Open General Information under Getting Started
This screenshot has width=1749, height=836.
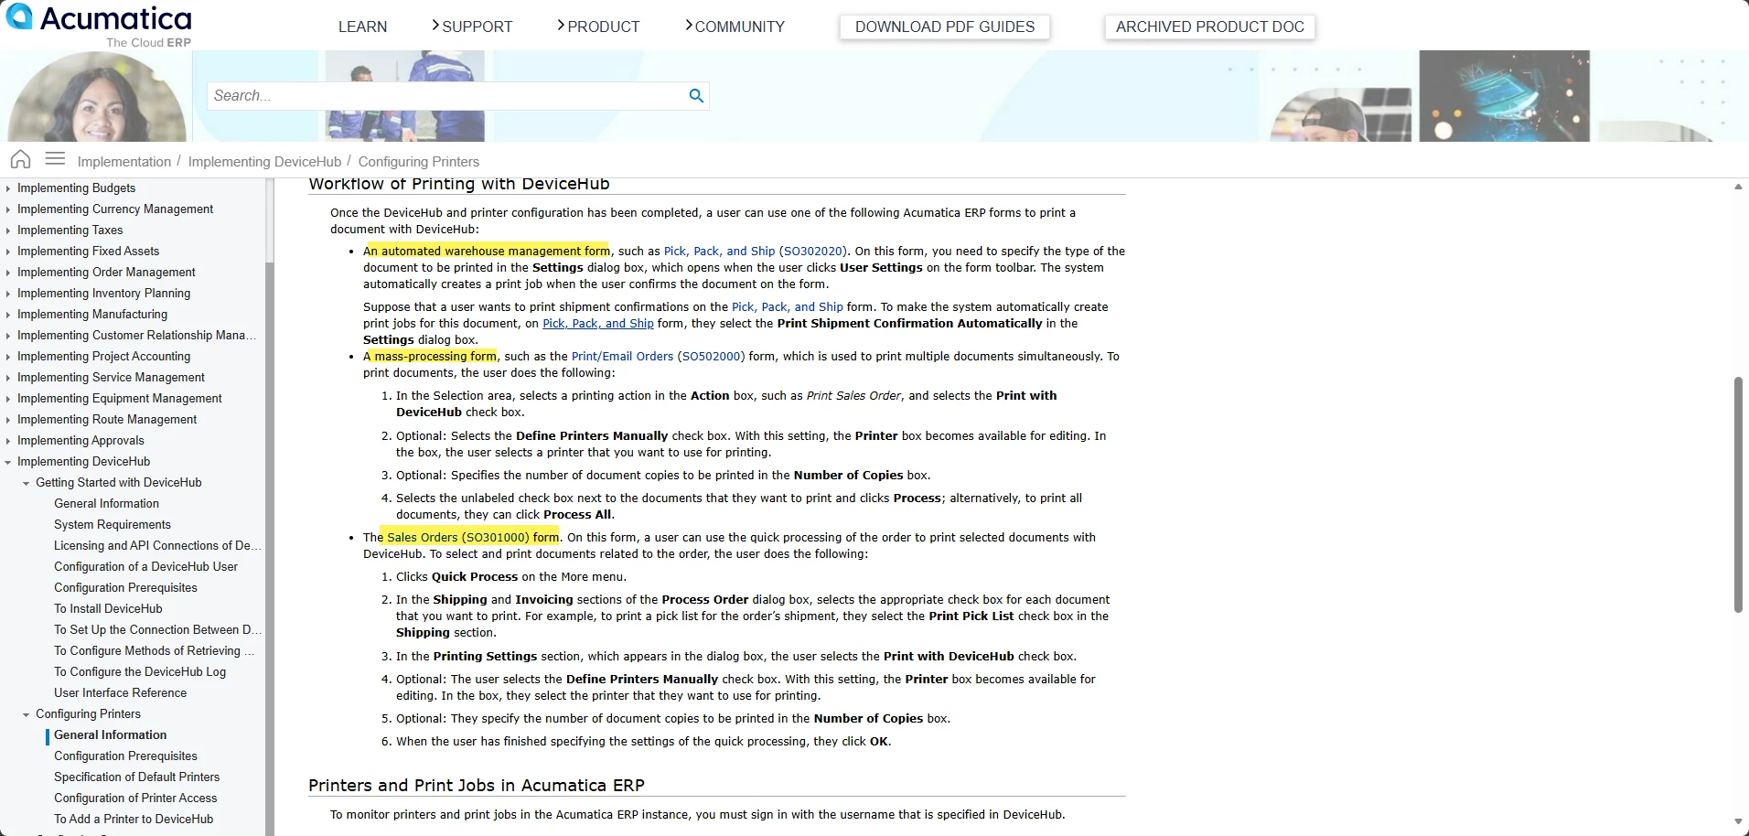(x=106, y=504)
